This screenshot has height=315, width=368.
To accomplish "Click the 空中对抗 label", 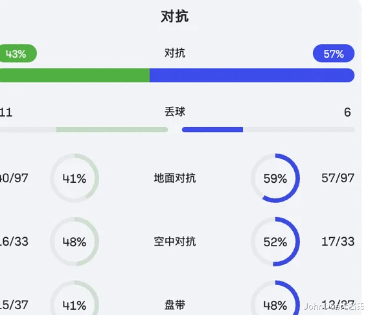I will (175, 242).
